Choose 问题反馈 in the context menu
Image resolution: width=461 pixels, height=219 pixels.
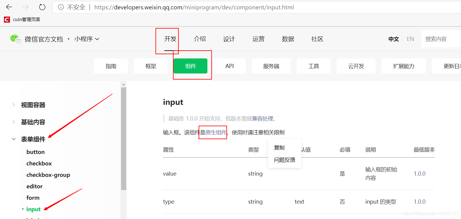tap(285, 160)
